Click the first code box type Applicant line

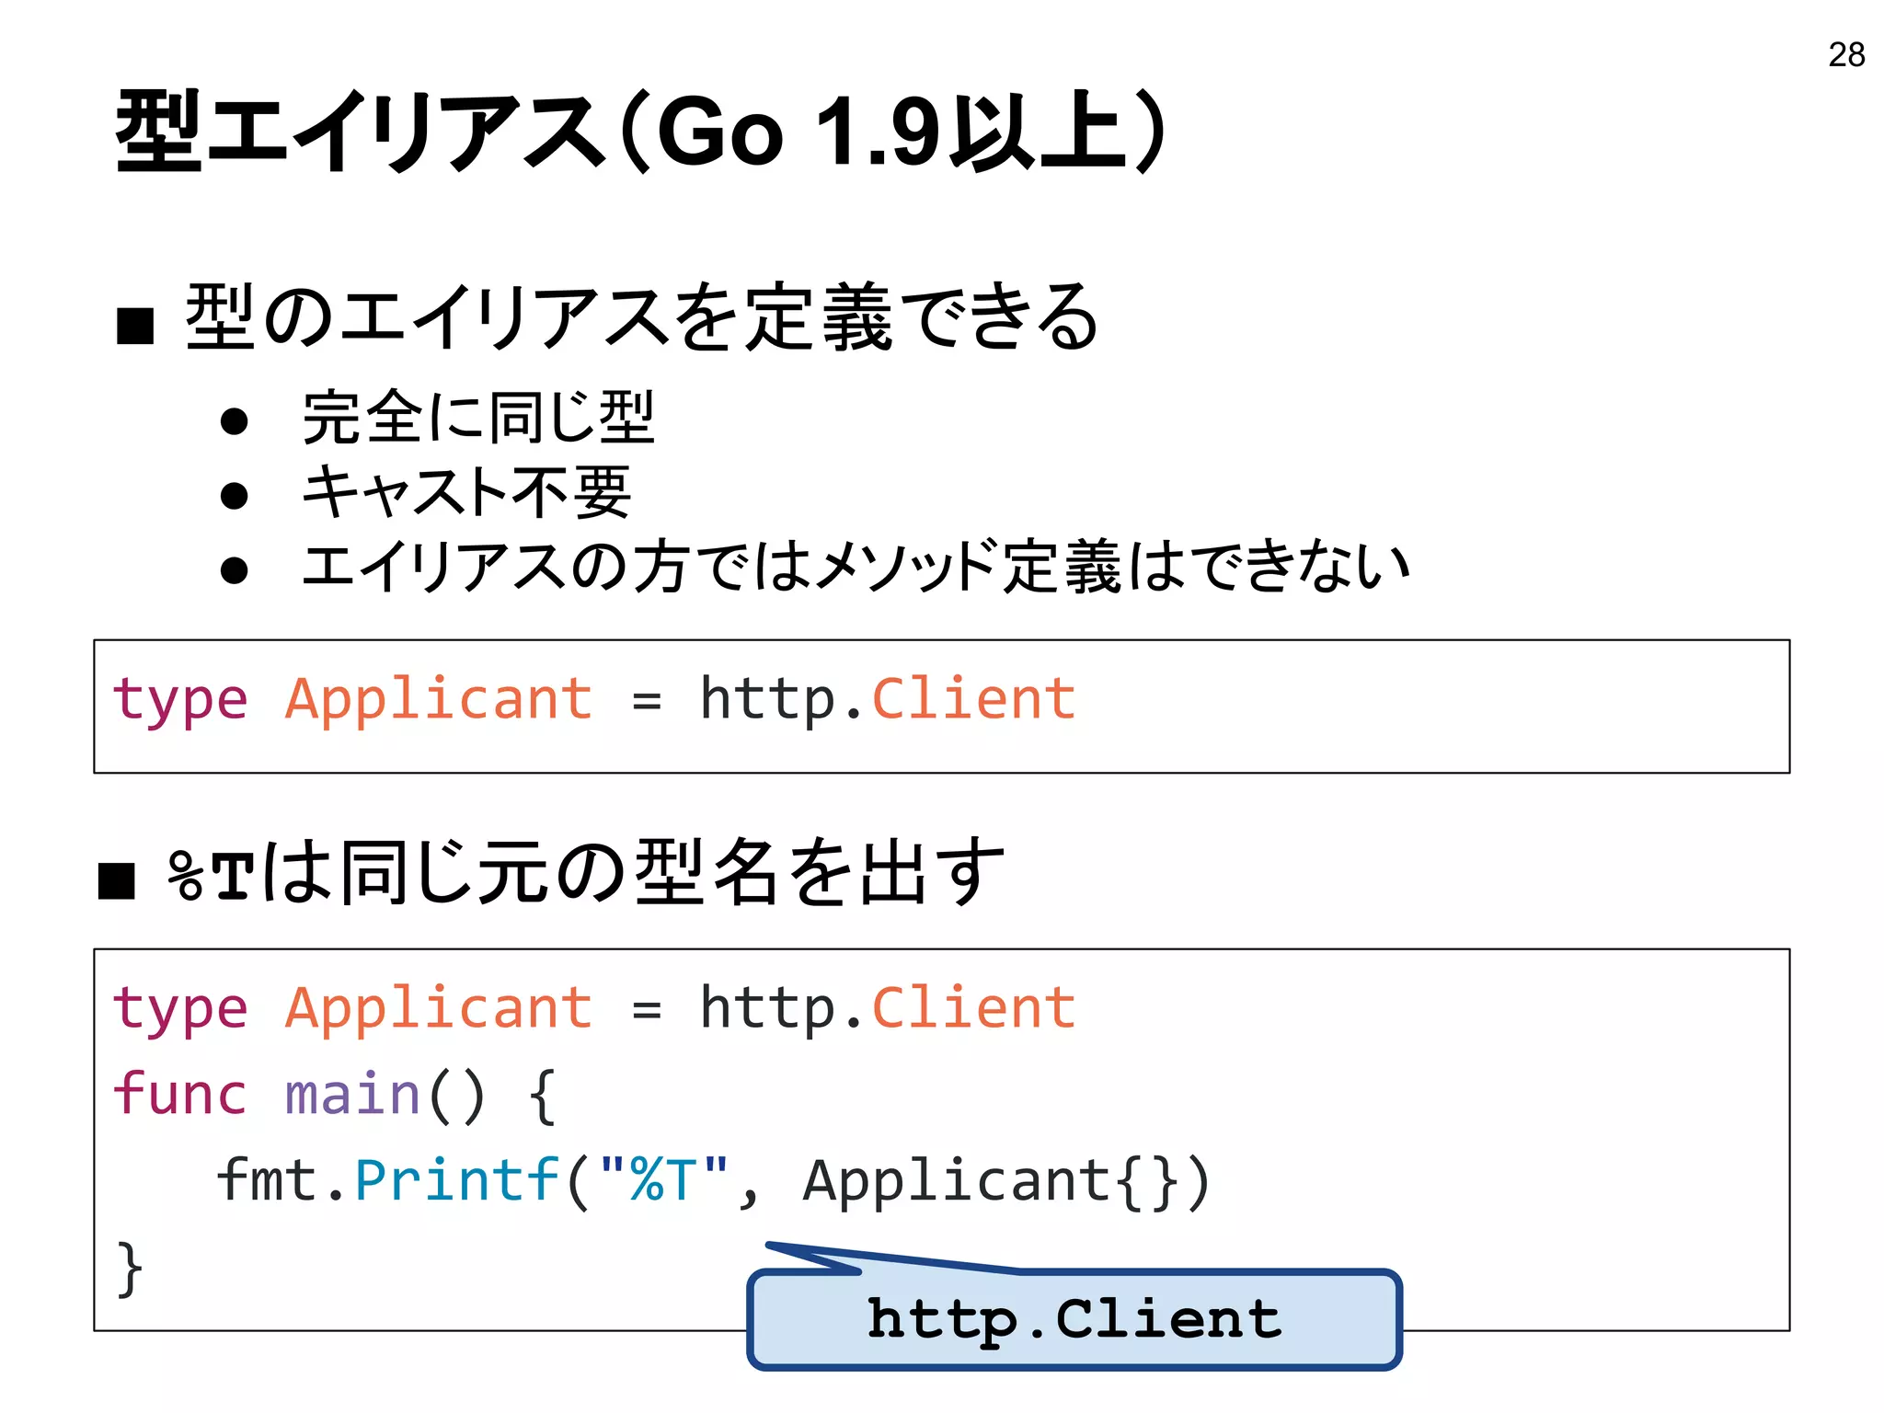(593, 700)
